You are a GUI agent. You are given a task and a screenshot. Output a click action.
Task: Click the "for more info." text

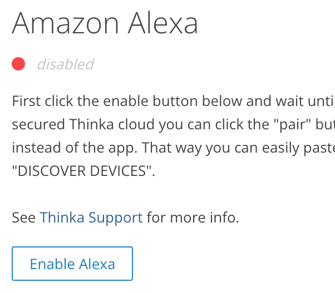[193, 217]
